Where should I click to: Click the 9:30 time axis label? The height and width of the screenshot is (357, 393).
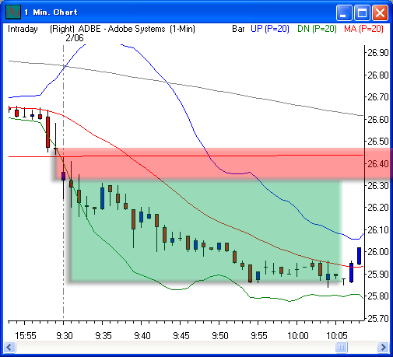65,336
